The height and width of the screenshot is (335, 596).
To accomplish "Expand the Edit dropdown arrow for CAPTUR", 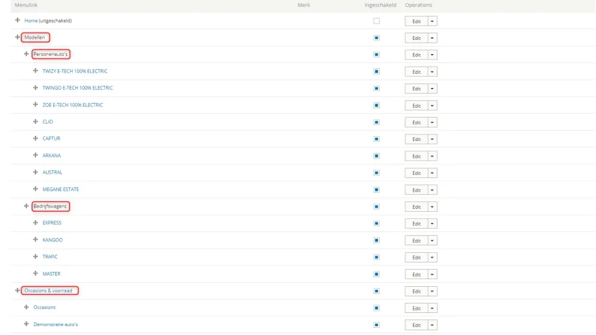I will [x=432, y=139].
